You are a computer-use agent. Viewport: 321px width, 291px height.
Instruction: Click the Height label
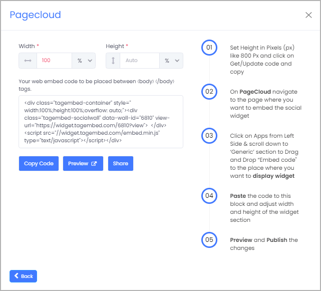coord(115,46)
